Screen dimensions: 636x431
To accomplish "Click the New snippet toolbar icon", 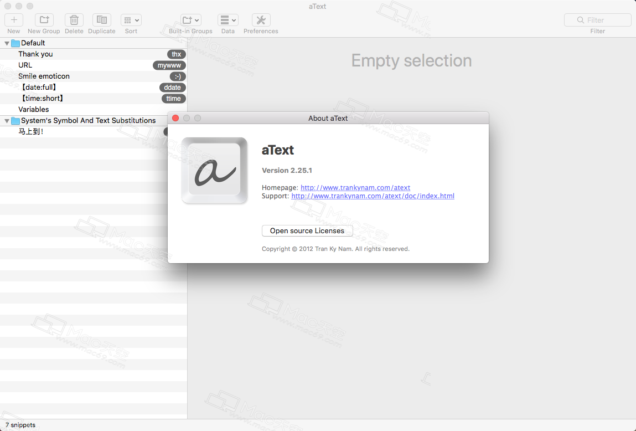I will click(14, 20).
